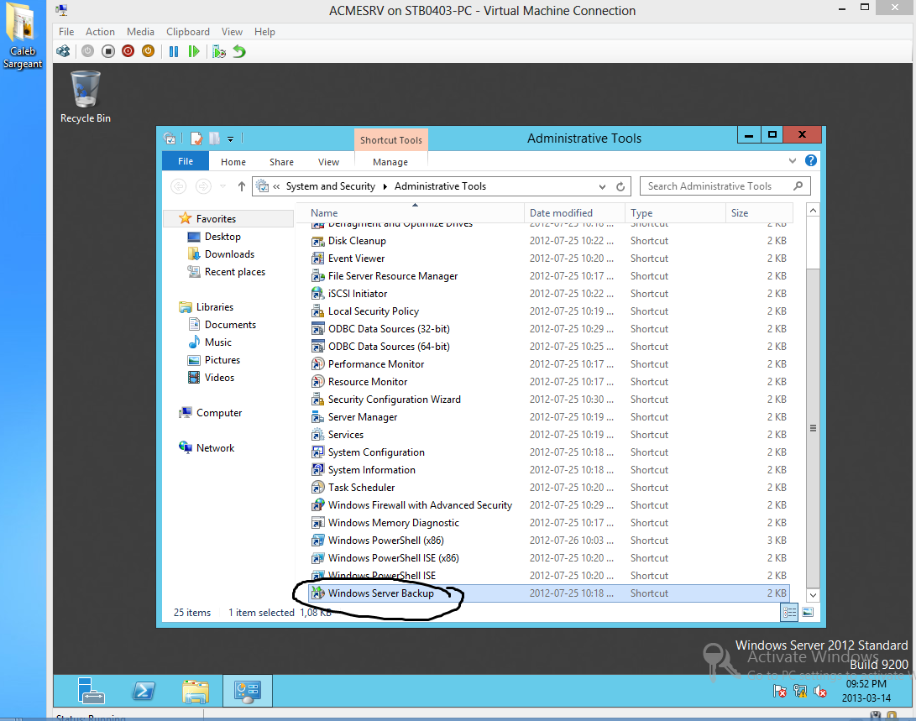
Task: Open Server Manager from taskbar
Action: pos(92,692)
